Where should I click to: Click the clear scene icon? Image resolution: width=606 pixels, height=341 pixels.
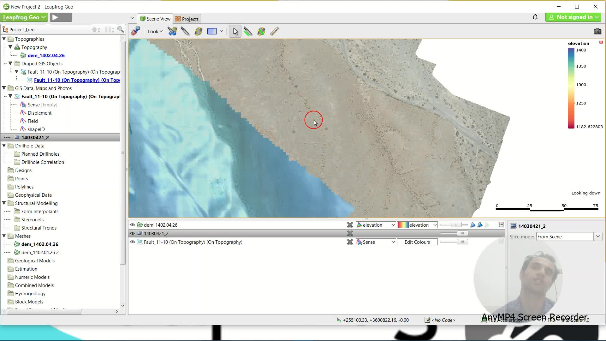pyautogui.click(x=136, y=31)
